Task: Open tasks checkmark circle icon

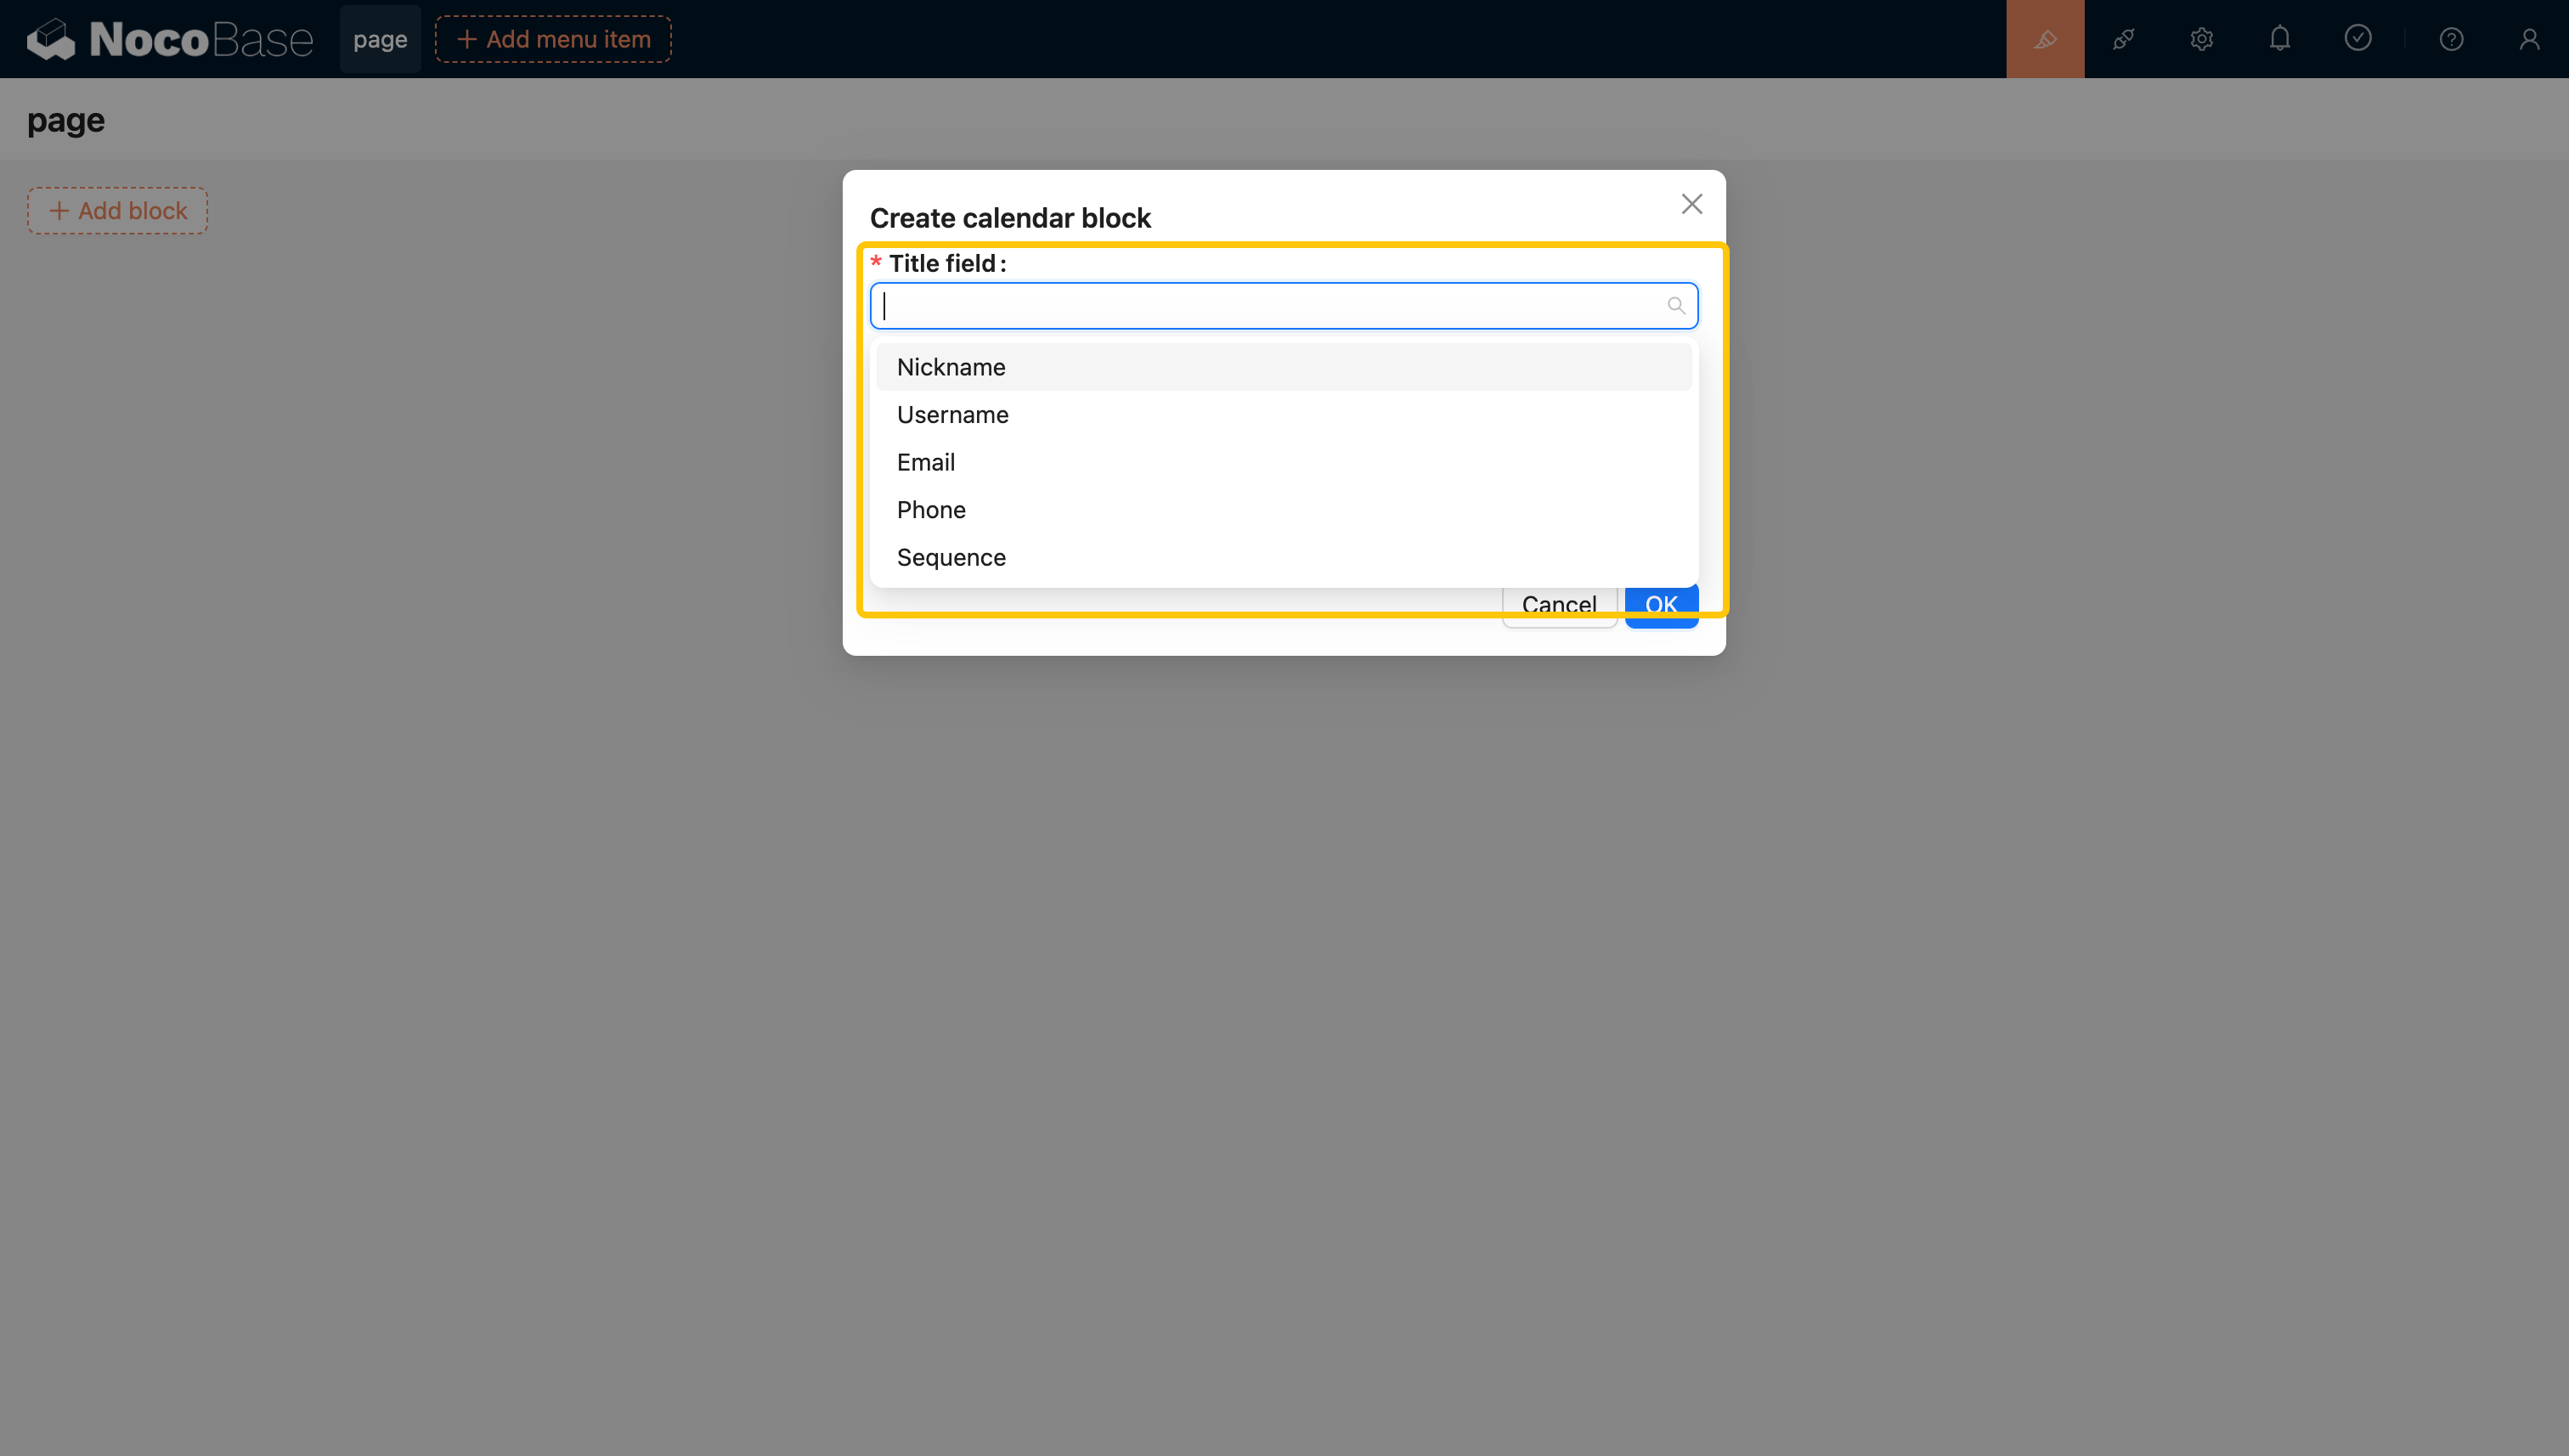Action: click(2357, 39)
